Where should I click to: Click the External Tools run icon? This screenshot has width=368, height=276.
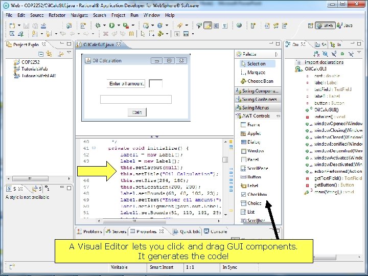click(x=126, y=26)
